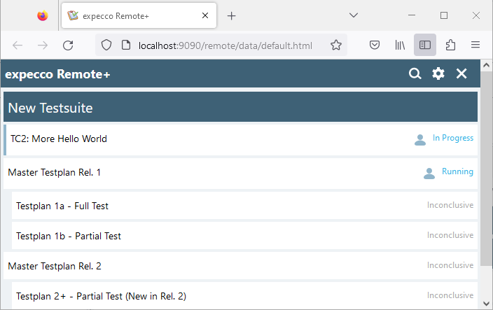This screenshot has height=310, width=493.
Task: Open a new browser tab
Action: 232,15
